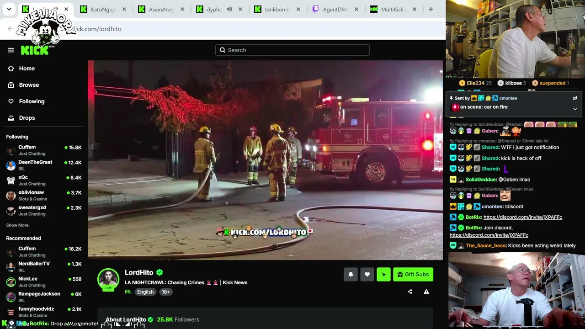Switch to the tankbomb browser tab
This screenshot has width=585, height=329.
(x=277, y=9)
